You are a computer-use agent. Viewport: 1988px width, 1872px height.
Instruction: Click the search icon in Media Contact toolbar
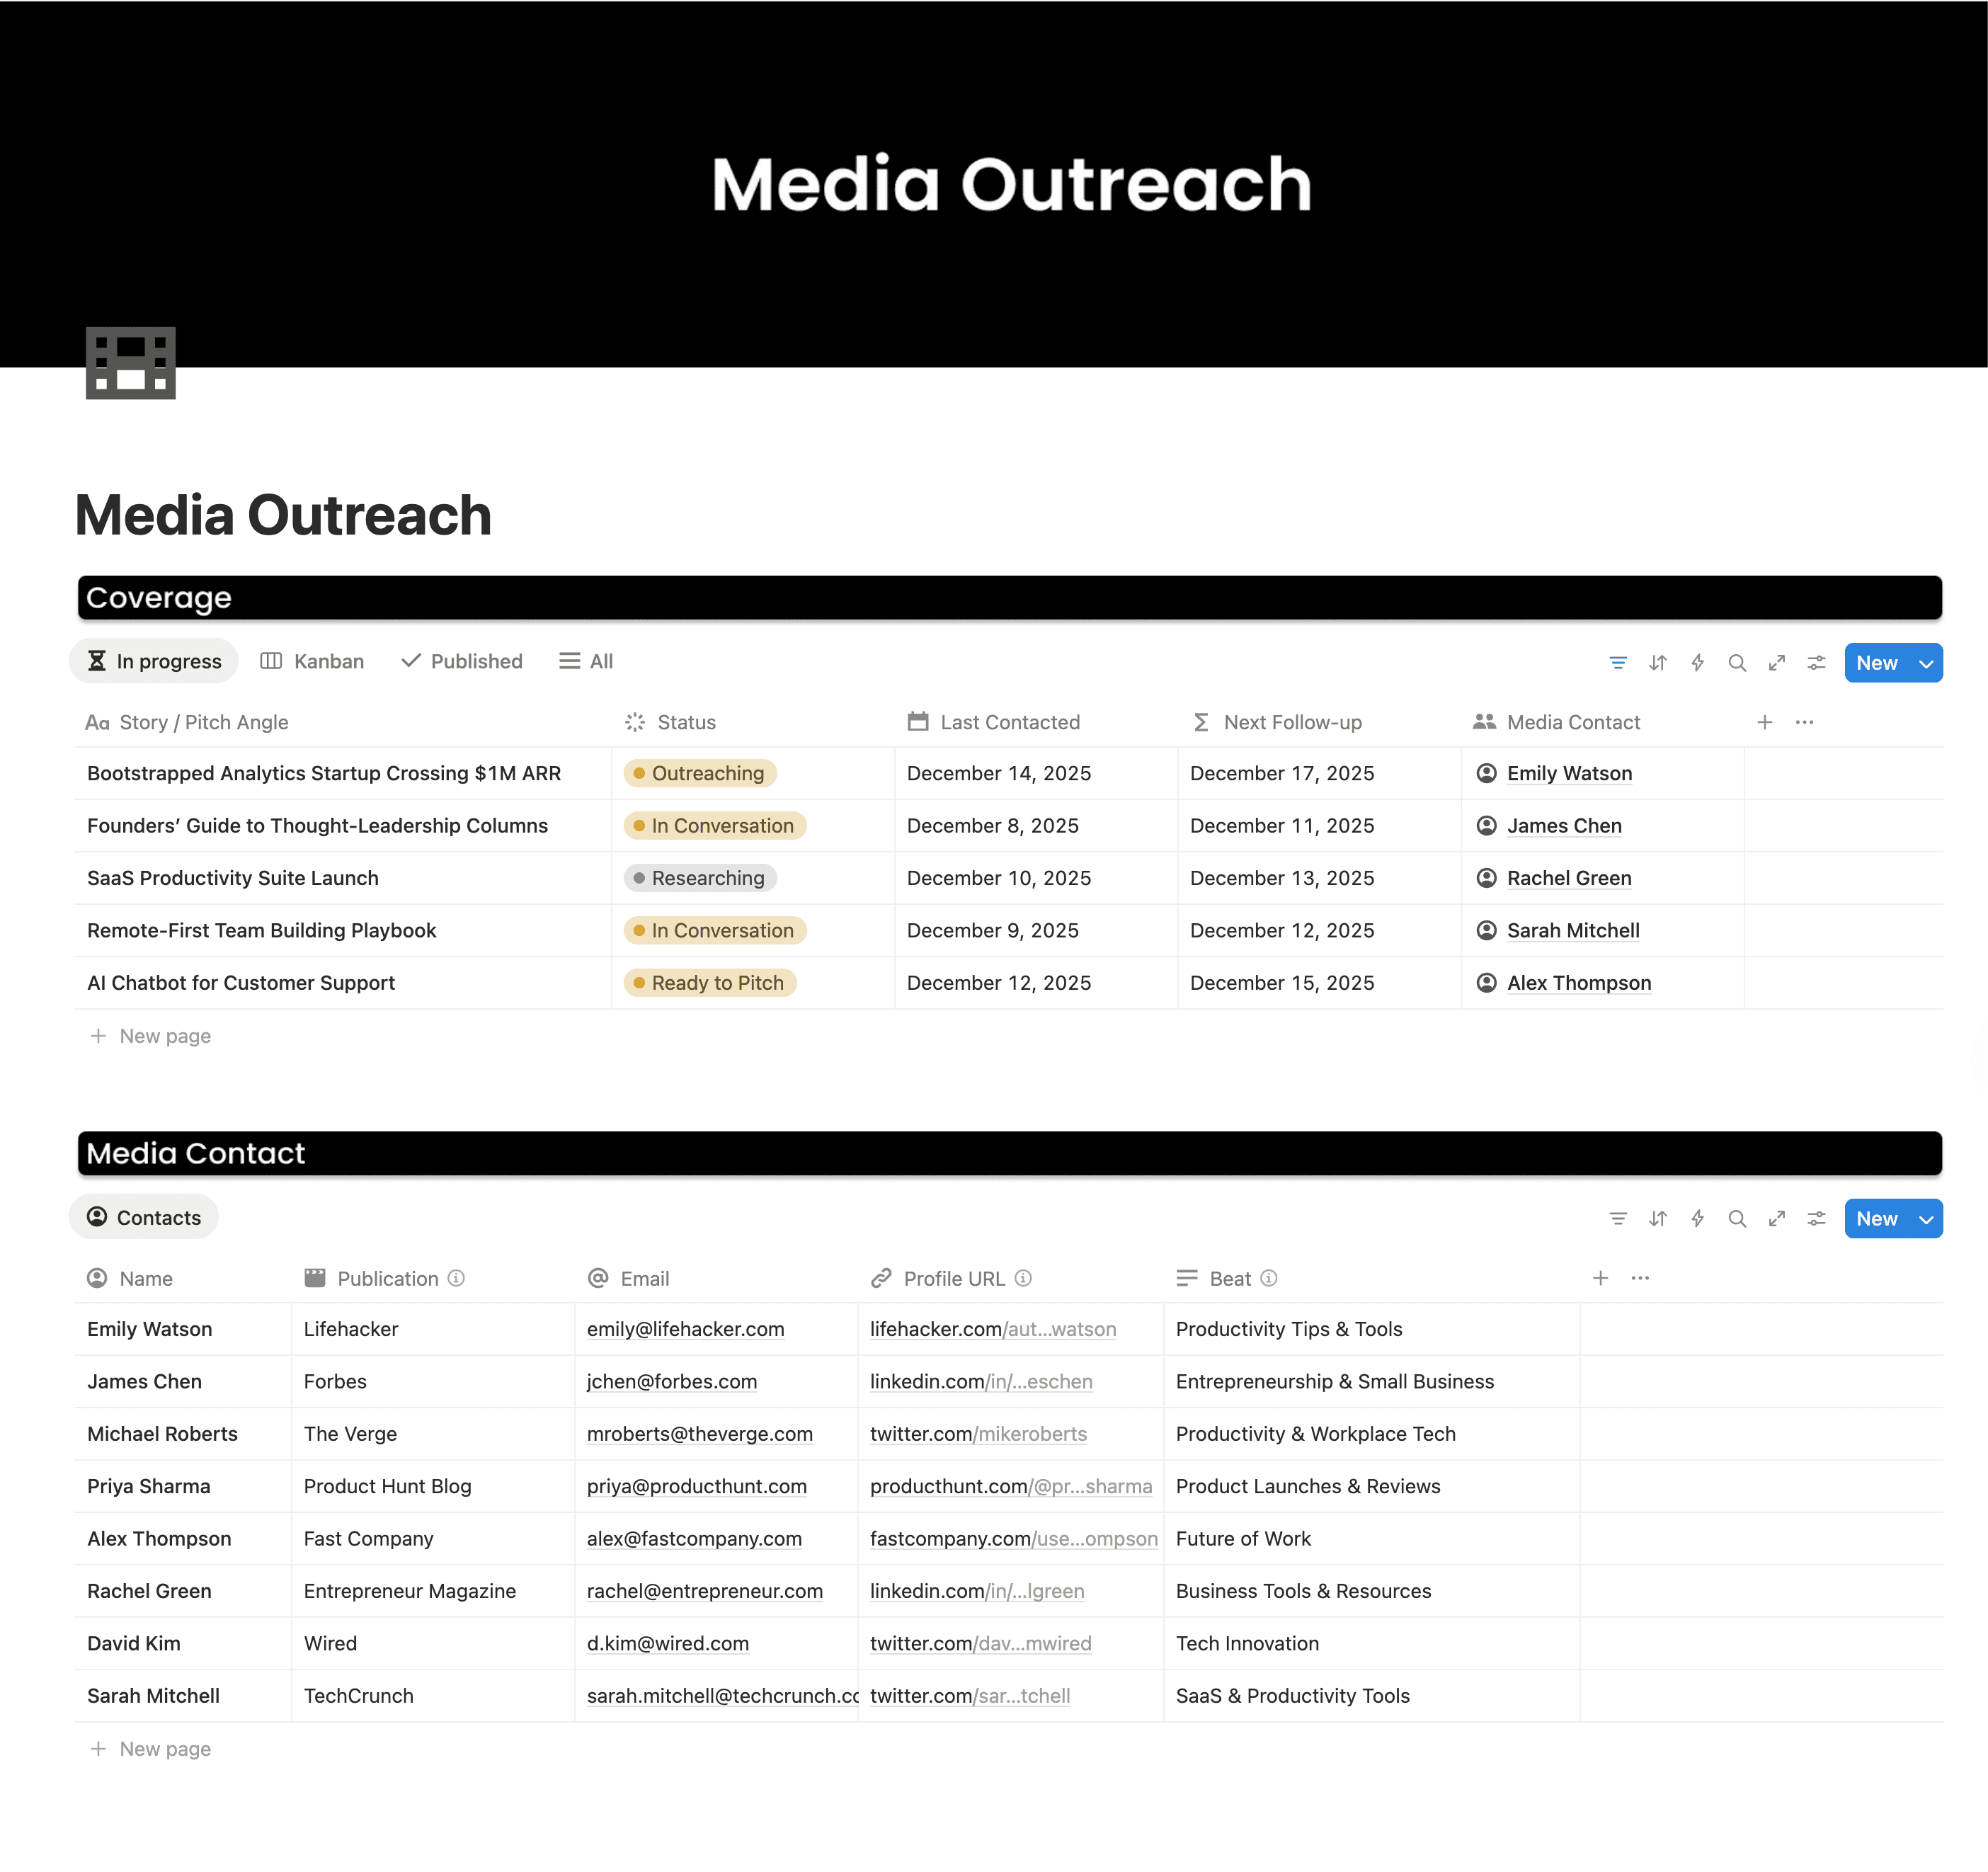pos(1737,1219)
